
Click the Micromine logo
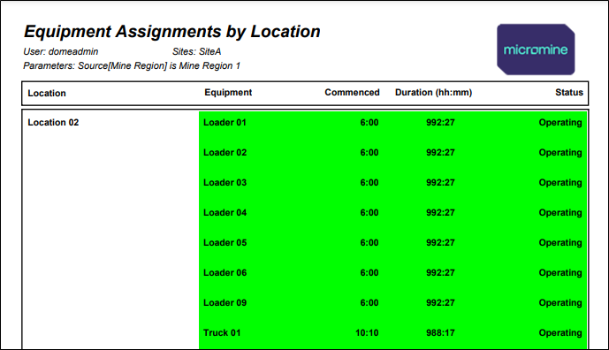tap(536, 49)
